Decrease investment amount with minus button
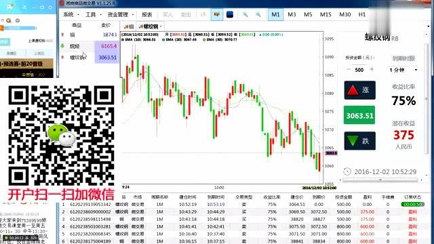 tap(349, 69)
